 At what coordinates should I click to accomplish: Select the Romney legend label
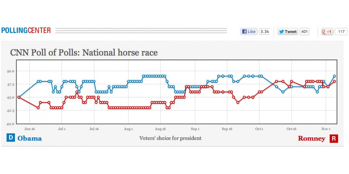311,138
